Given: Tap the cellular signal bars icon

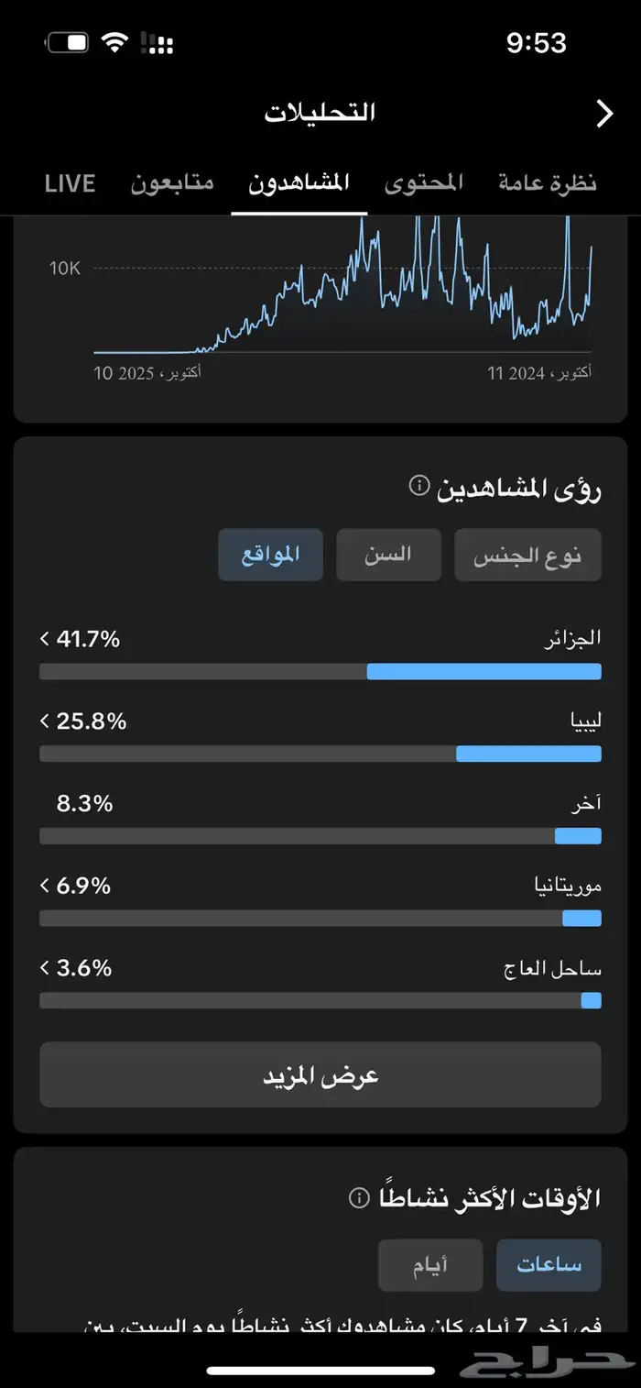Looking at the screenshot, I should click(x=158, y=42).
